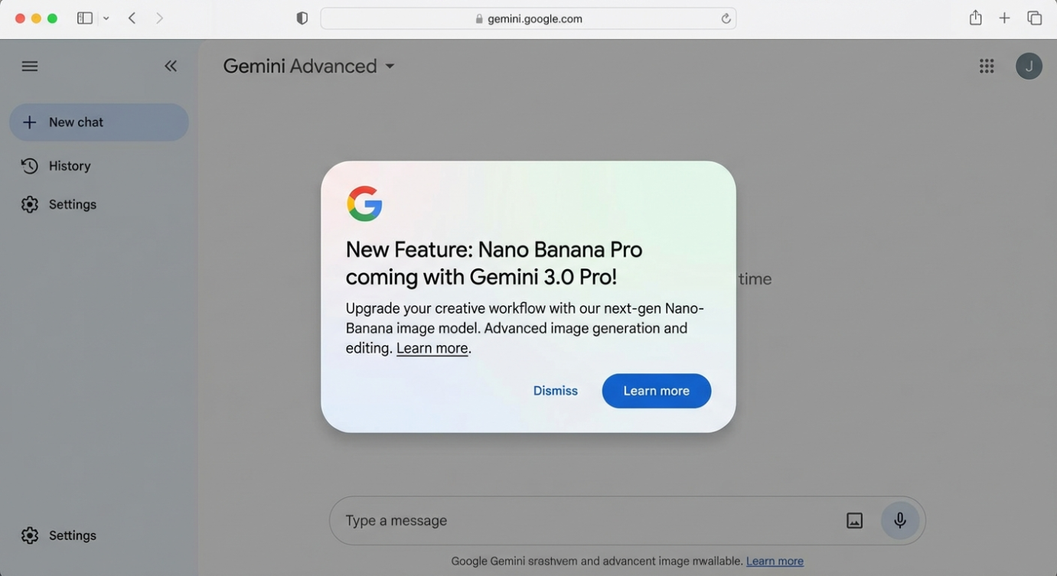Open the footer Learn more link
This screenshot has height=576, width=1057.
pyautogui.click(x=775, y=561)
